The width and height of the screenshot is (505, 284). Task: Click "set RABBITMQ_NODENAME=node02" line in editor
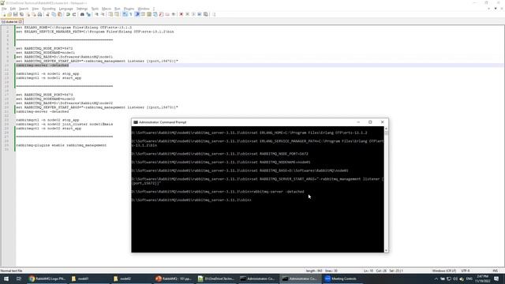(46, 99)
